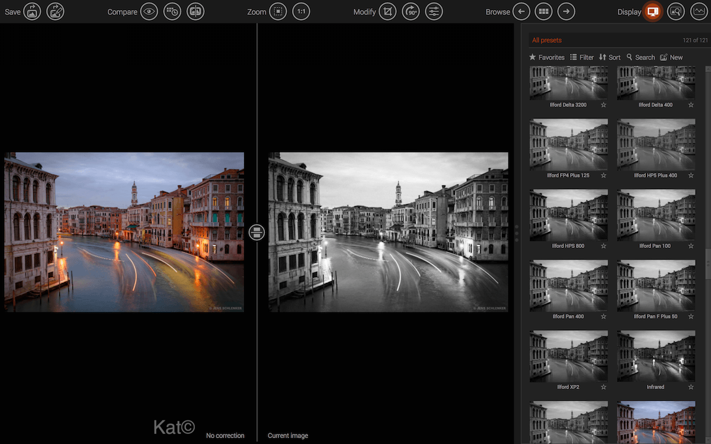711x444 pixels.
Task: Click the "Current image" label
Action: [x=288, y=436]
